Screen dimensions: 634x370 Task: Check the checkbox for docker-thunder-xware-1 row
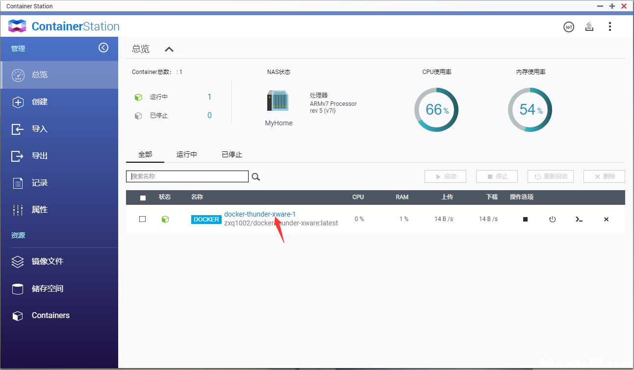142,219
